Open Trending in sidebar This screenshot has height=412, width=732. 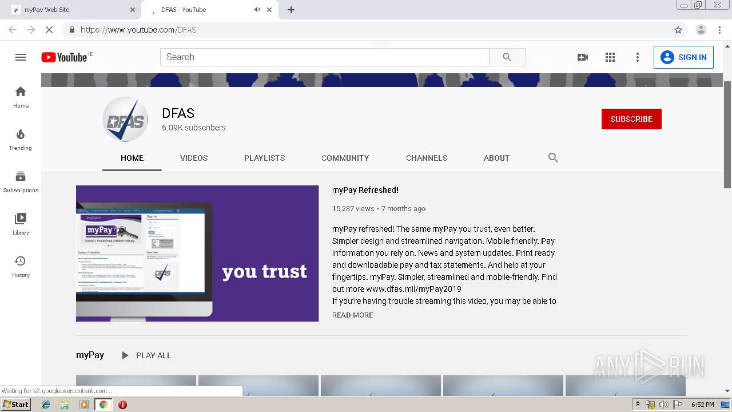point(21,139)
